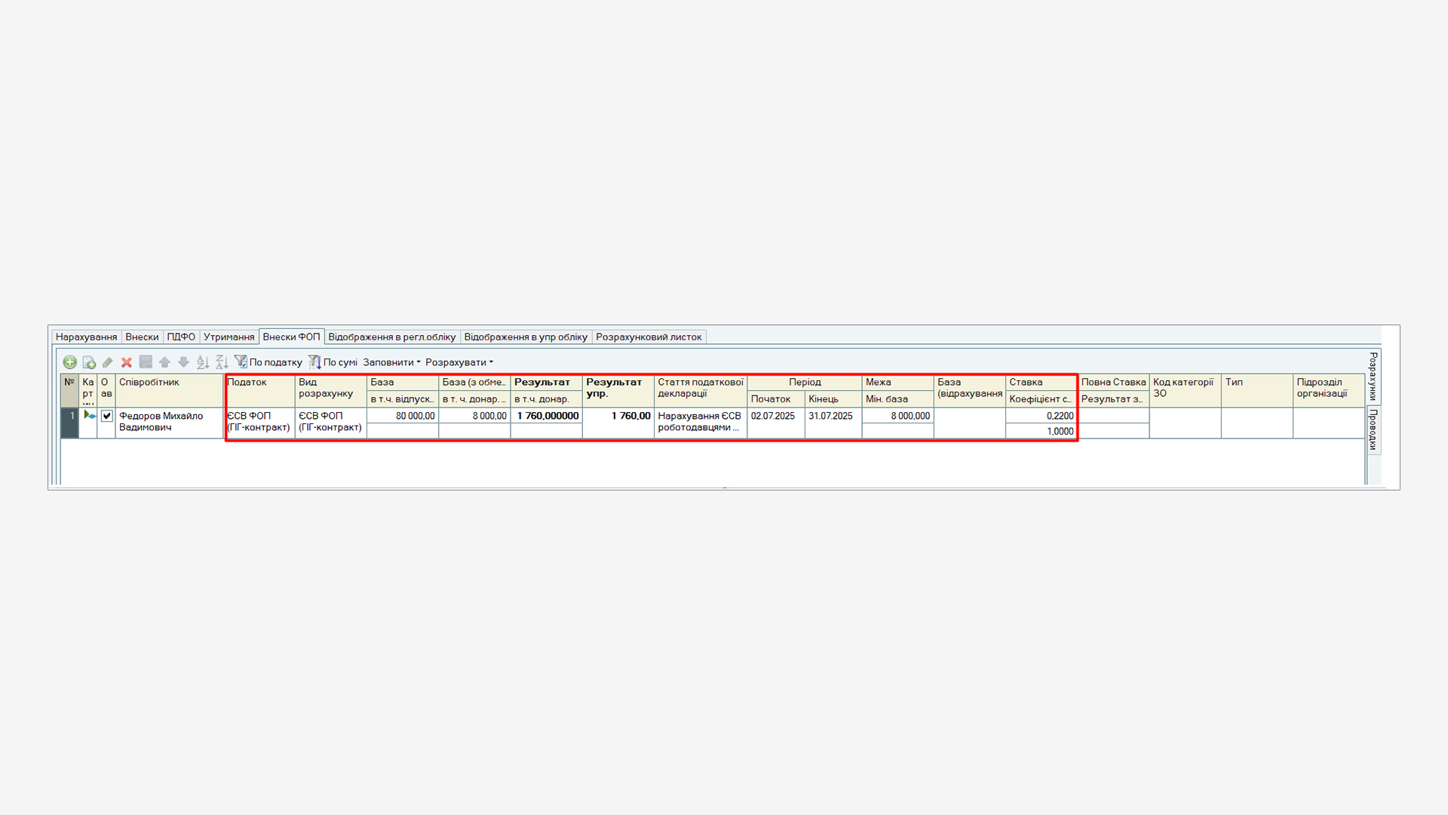The width and height of the screenshot is (1448, 815).
Task: Click the Тип column header
Action: (x=1257, y=390)
